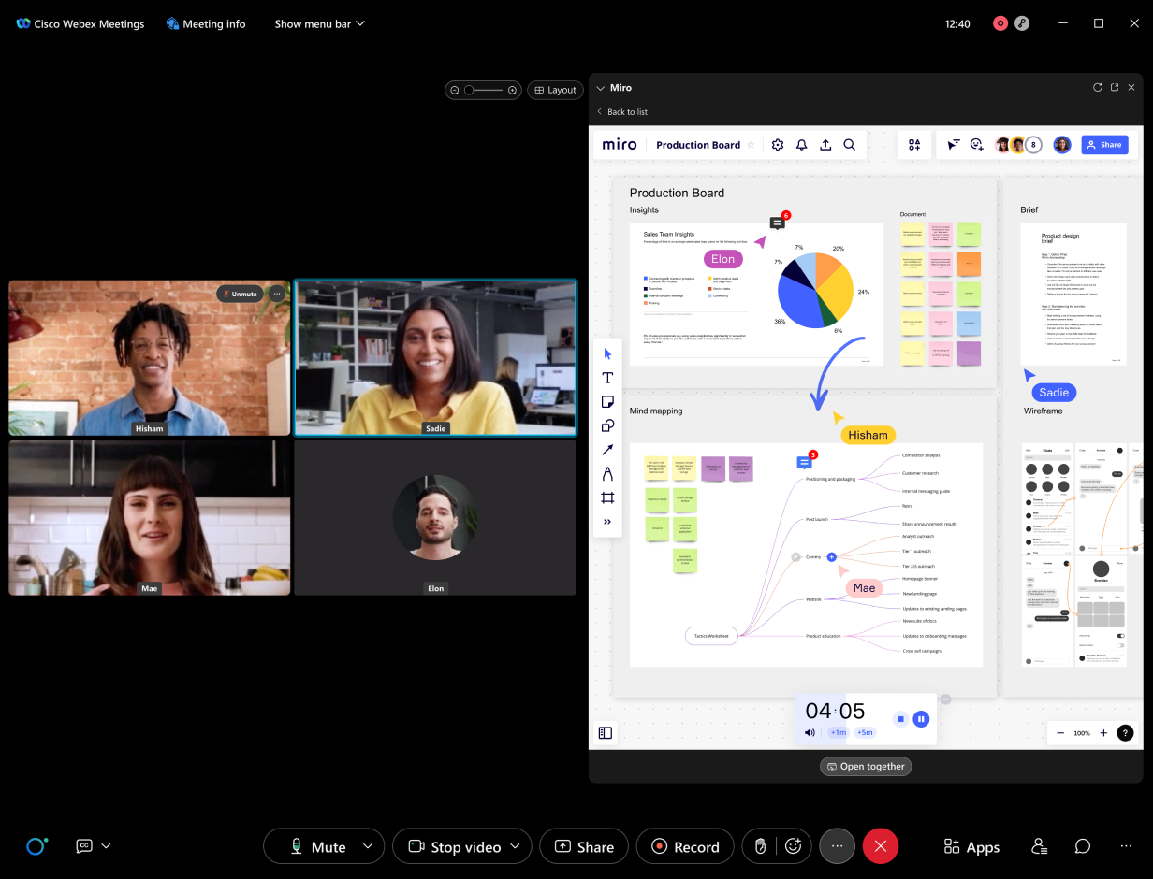Click the plus on Comms mind map node
This screenshot has width=1153, height=879.
pos(831,556)
